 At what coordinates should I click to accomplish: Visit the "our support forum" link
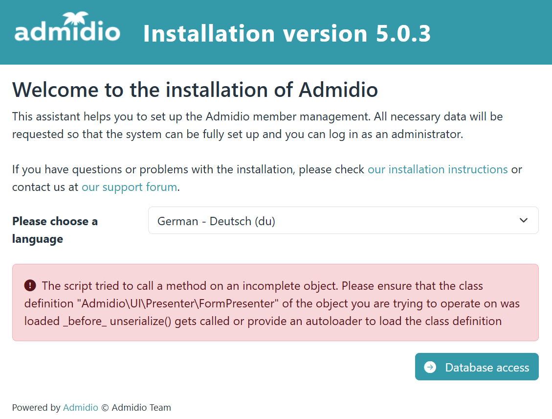[x=129, y=187]
